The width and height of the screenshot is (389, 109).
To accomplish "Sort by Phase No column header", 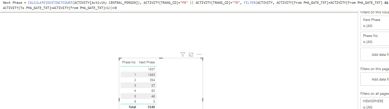I will pos(129,62).
